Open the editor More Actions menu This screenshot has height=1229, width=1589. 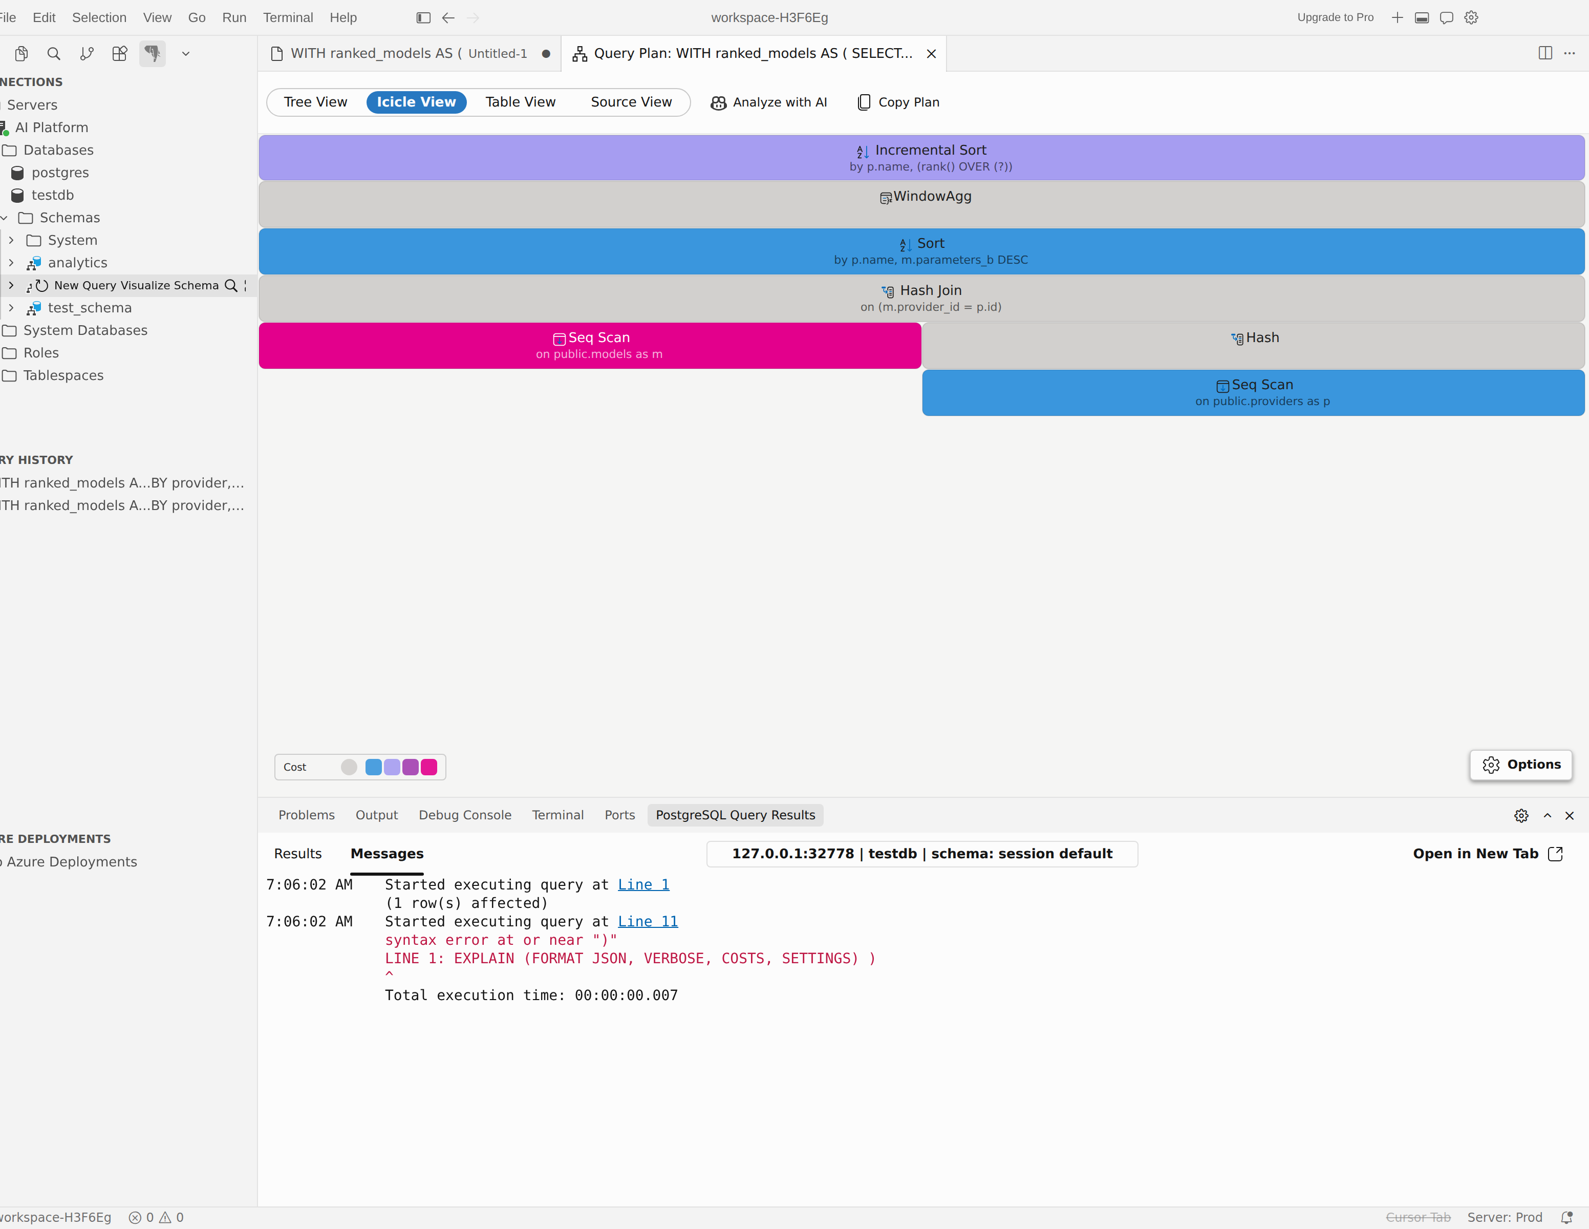click(x=1570, y=53)
